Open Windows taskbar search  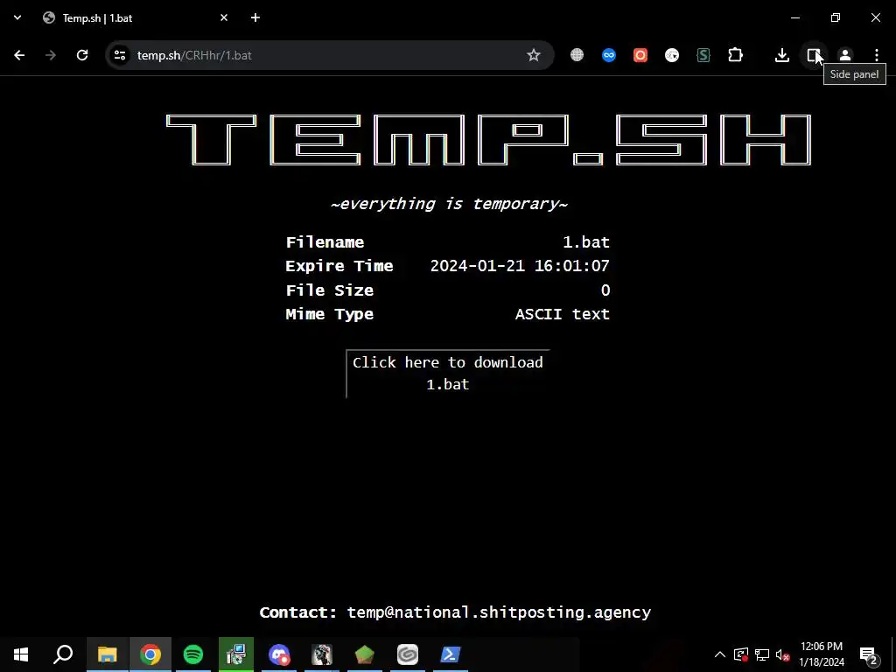point(63,654)
